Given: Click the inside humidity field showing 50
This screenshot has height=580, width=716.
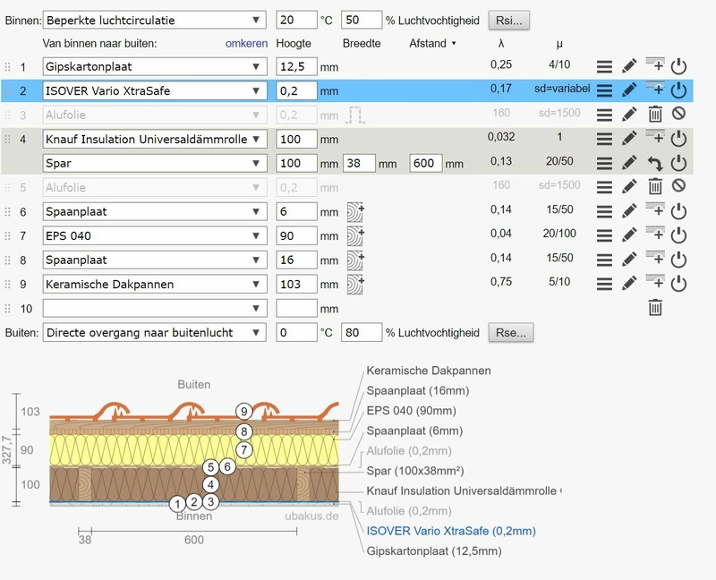Looking at the screenshot, I should (362, 20).
